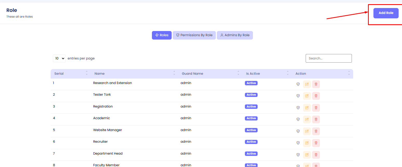Click the Add Role button
Viewport: 402px width, 167px height.
point(386,13)
